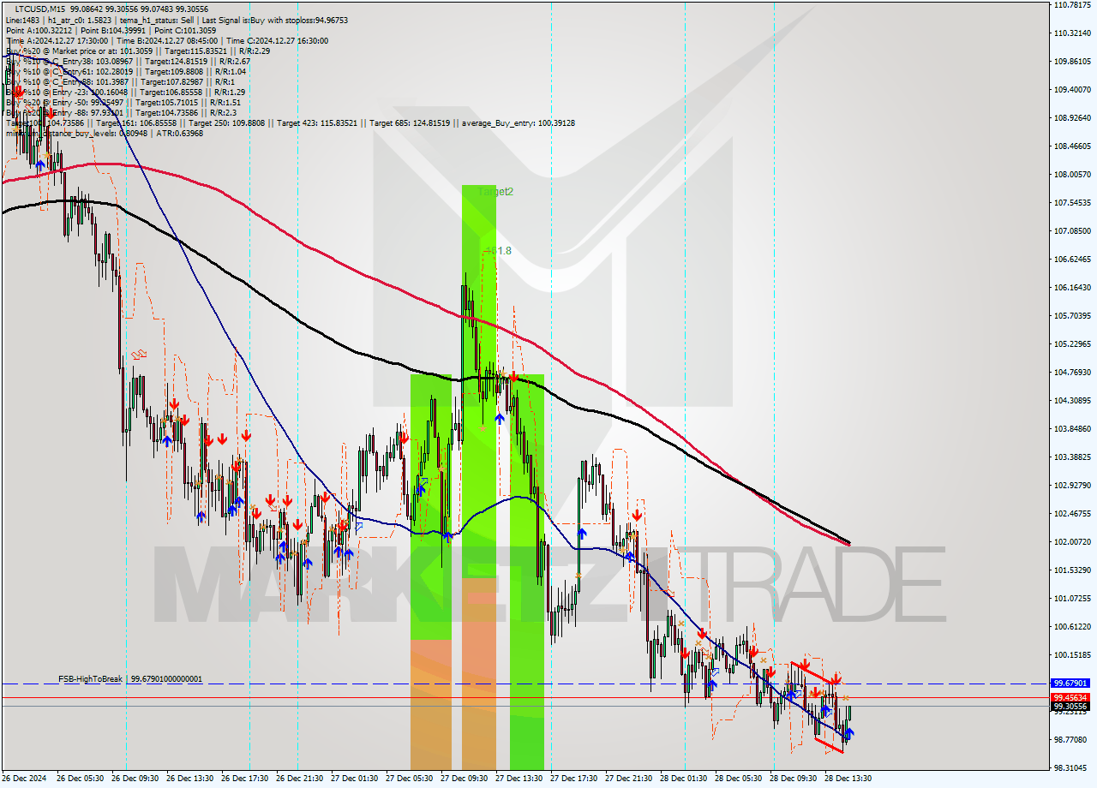This screenshot has width=1097, height=788.
Task: Click the '27 Dec 21:30' time label
Action: pyautogui.click(x=629, y=779)
